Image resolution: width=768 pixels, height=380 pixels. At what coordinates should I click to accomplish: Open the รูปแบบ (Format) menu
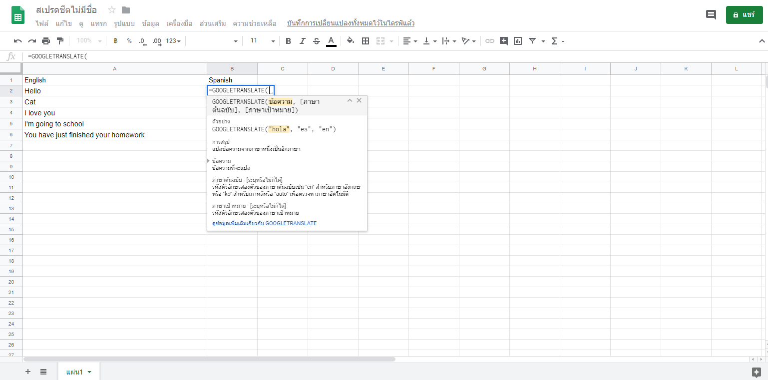(x=124, y=23)
